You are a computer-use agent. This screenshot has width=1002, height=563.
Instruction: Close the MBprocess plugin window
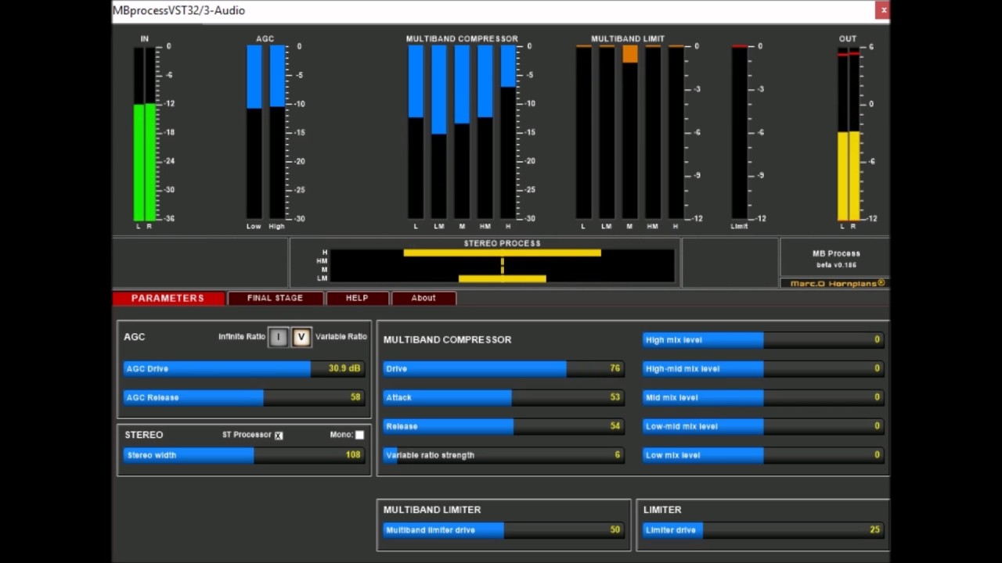pyautogui.click(x=883, y=10)
